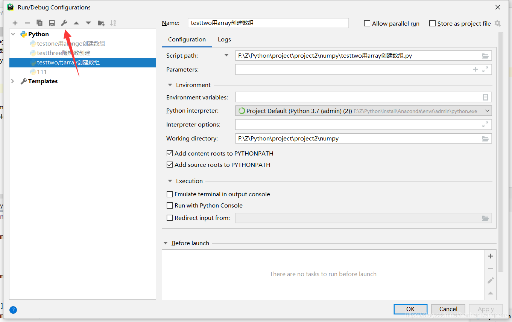Move configuration up in list
Image resolution: width=512 pixels, height=322 pixels.
pyautogui.click(x=76, y=23)
